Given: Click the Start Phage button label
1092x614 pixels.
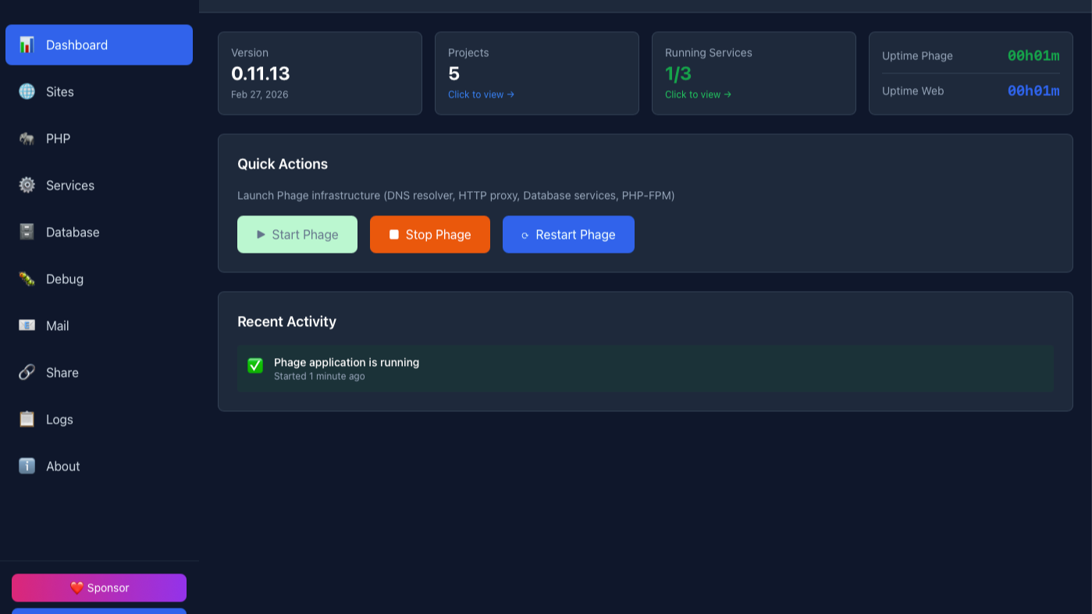Looking at the screenshot, I should 305,234.
